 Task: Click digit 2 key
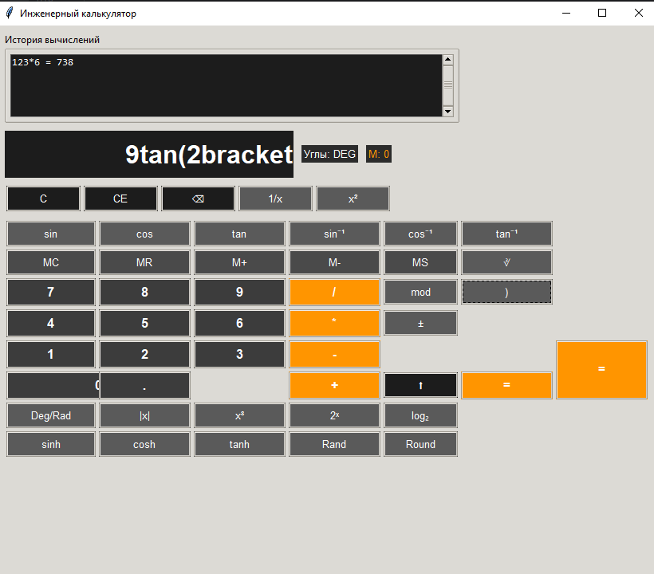144,354
